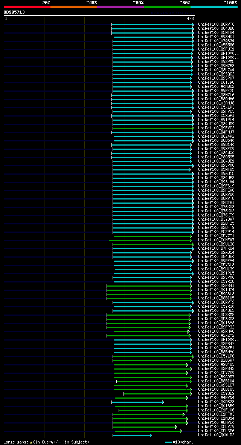Click the UniRef100_A9S1C7 label

pyautogui.click(x=216, y=385)
